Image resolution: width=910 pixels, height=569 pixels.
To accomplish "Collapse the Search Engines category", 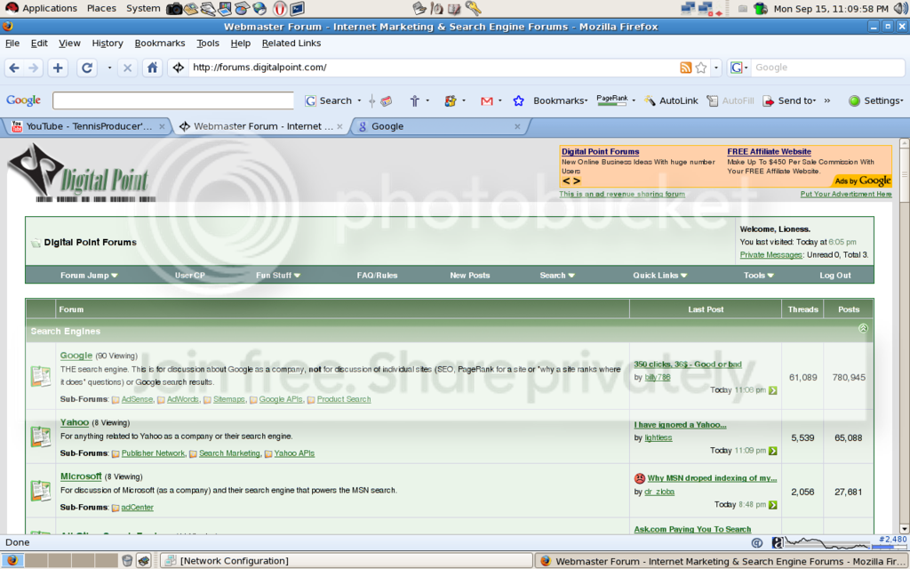I will 863,329.
